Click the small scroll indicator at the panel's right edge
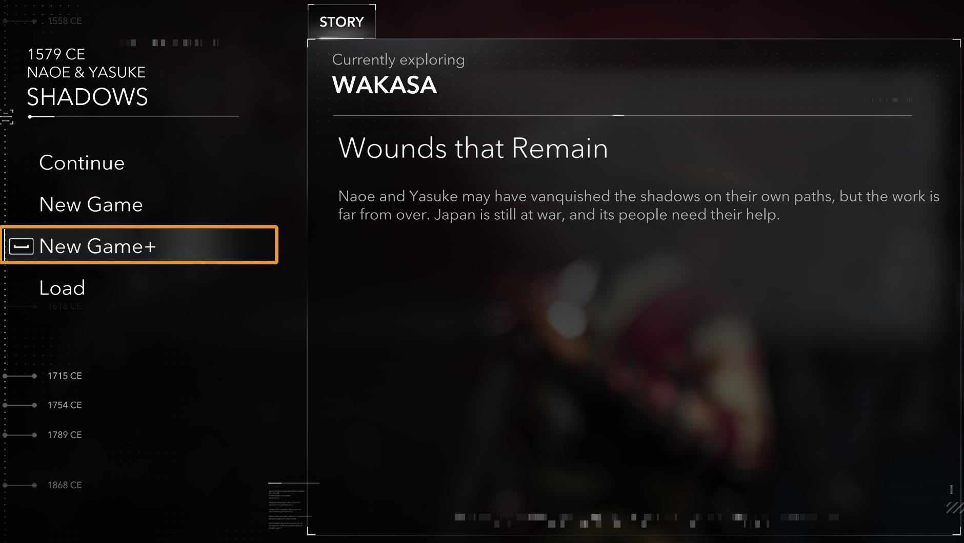The image size is (964, 543). [x=951, y=490]
